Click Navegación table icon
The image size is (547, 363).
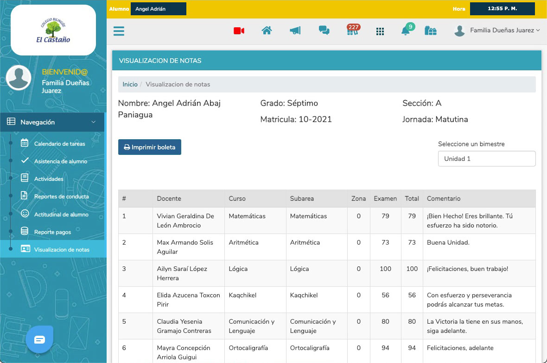[11, 122]
